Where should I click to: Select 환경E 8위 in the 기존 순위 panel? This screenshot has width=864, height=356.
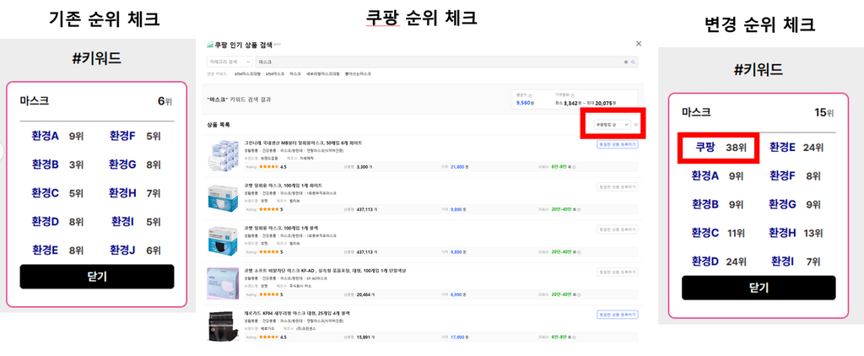point(58,251)
